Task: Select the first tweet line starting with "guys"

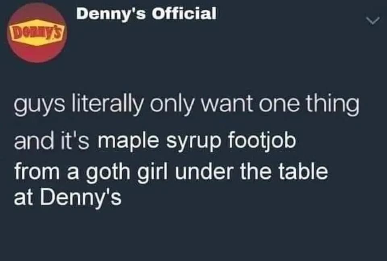Action: (x=186, y=104)
